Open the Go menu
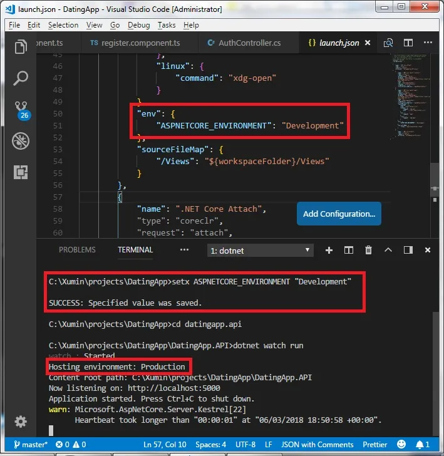Screen dimensions: 444x456 tap(115, 25)
